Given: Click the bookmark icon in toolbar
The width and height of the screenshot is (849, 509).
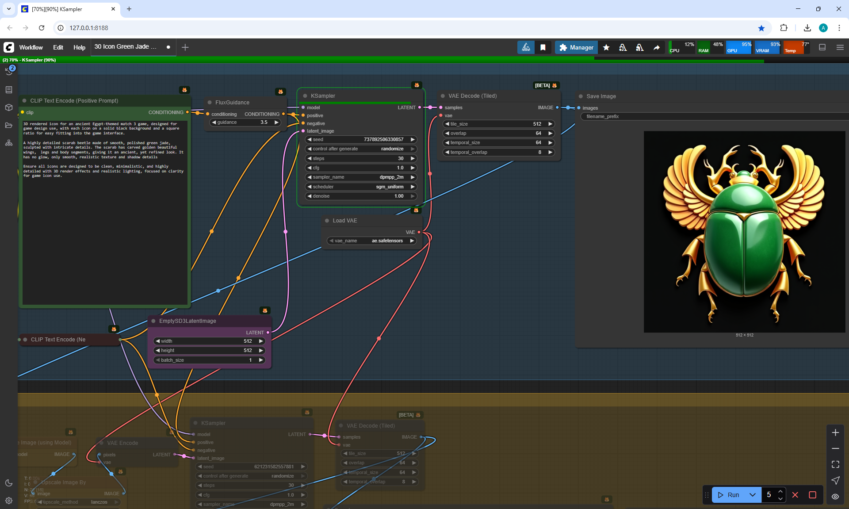Looking at the screenshot, I should [x=543, y=47].
